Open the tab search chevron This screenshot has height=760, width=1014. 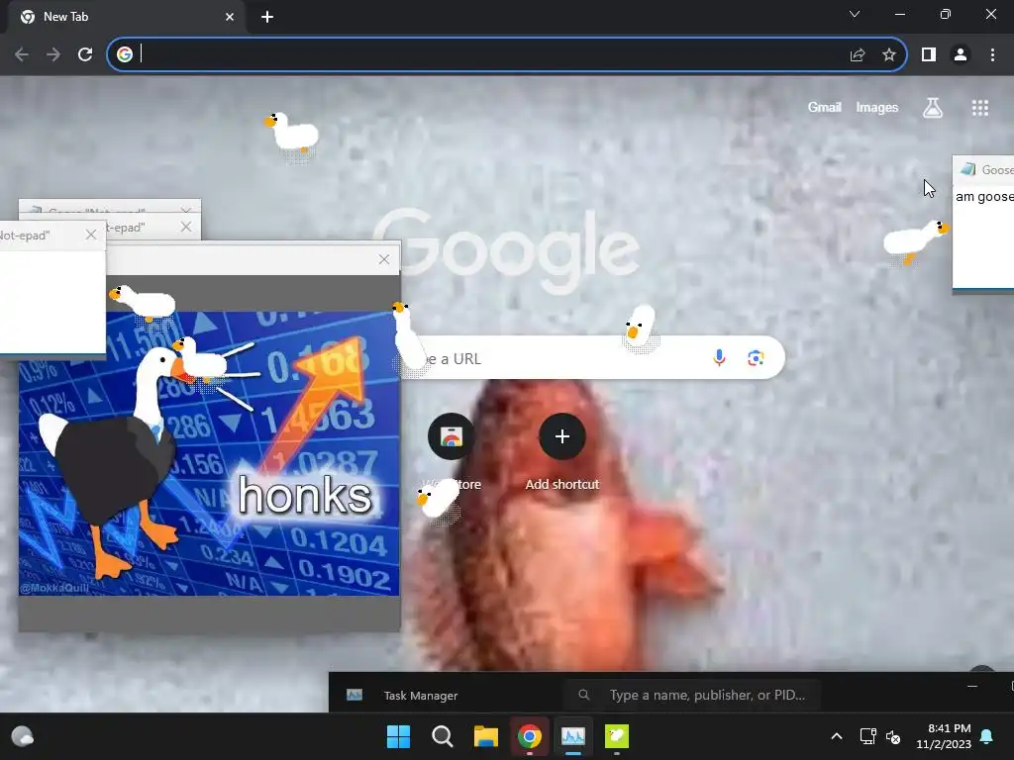(855, 14)
